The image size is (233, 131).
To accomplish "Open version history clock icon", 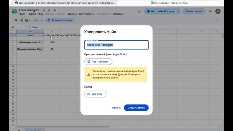I will pyautogui.click(x=139, y=11).
